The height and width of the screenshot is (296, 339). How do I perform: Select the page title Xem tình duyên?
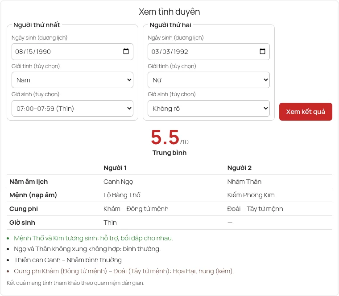coord(169,12)
